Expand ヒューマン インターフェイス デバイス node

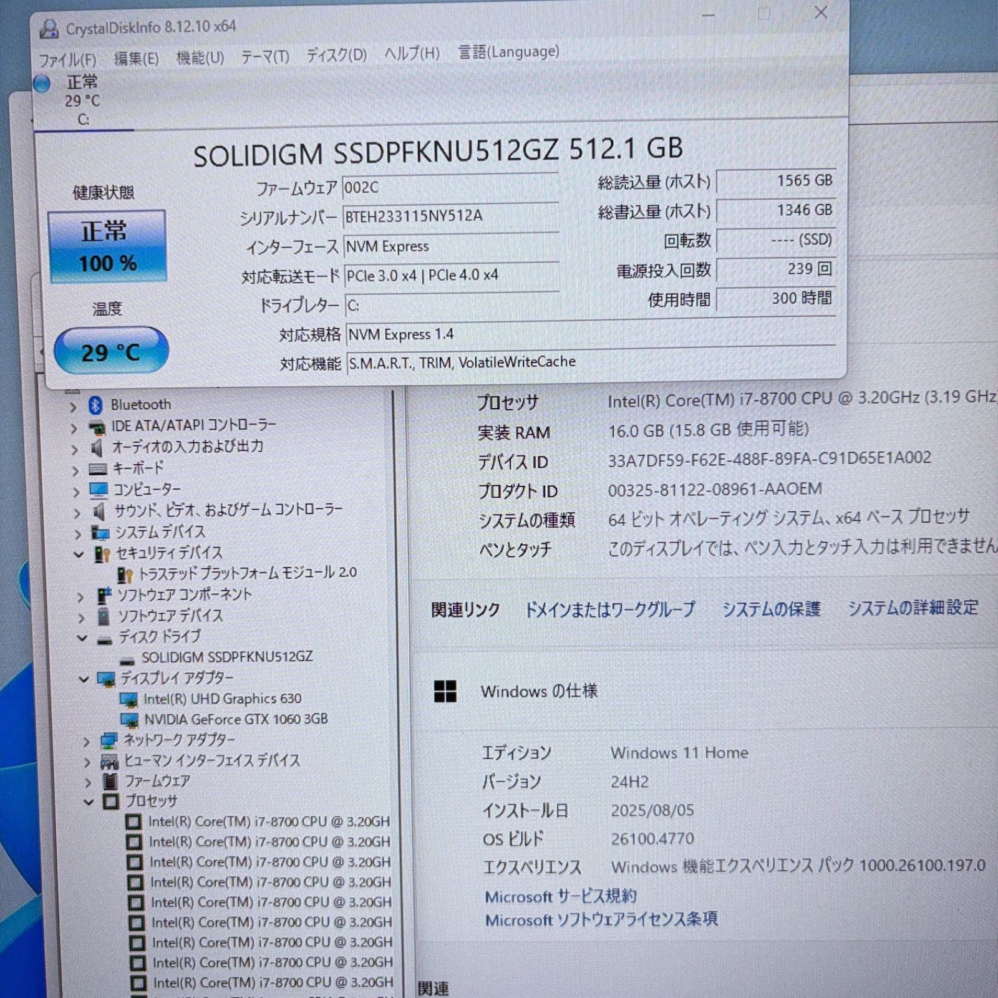click(x=87, y=762)
